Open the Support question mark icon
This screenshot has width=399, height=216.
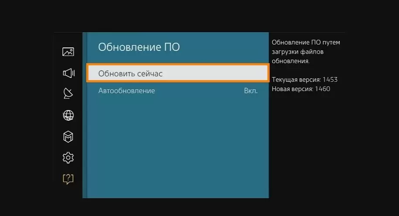point(68,179)
